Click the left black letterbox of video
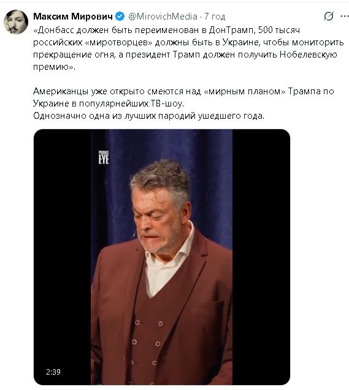This screenshot has height=390, width=349. 62,257
